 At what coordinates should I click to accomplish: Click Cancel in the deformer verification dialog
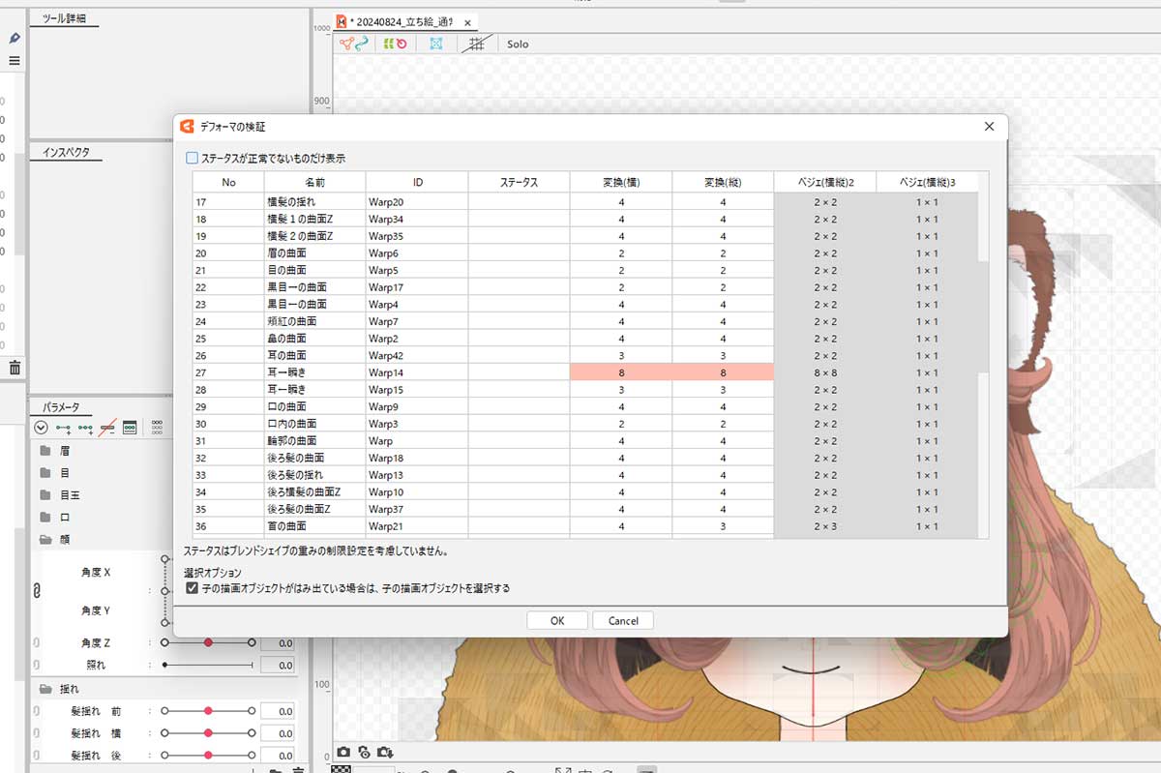623,620
